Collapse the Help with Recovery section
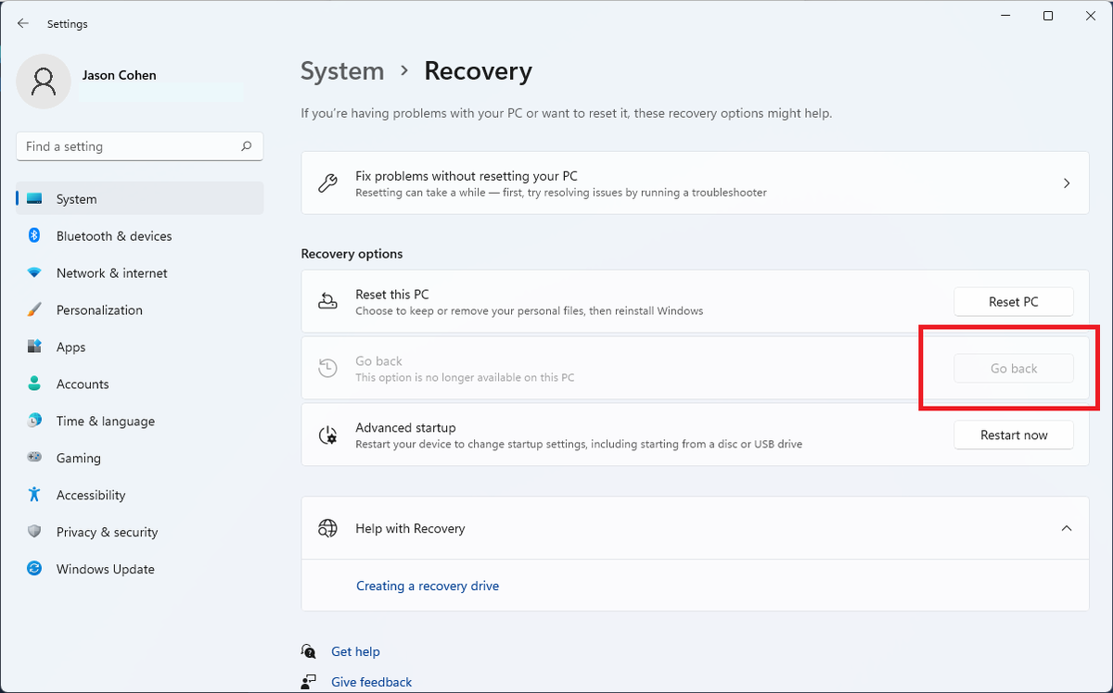Screen dimensions: 1113x693 pos(1067,528)
